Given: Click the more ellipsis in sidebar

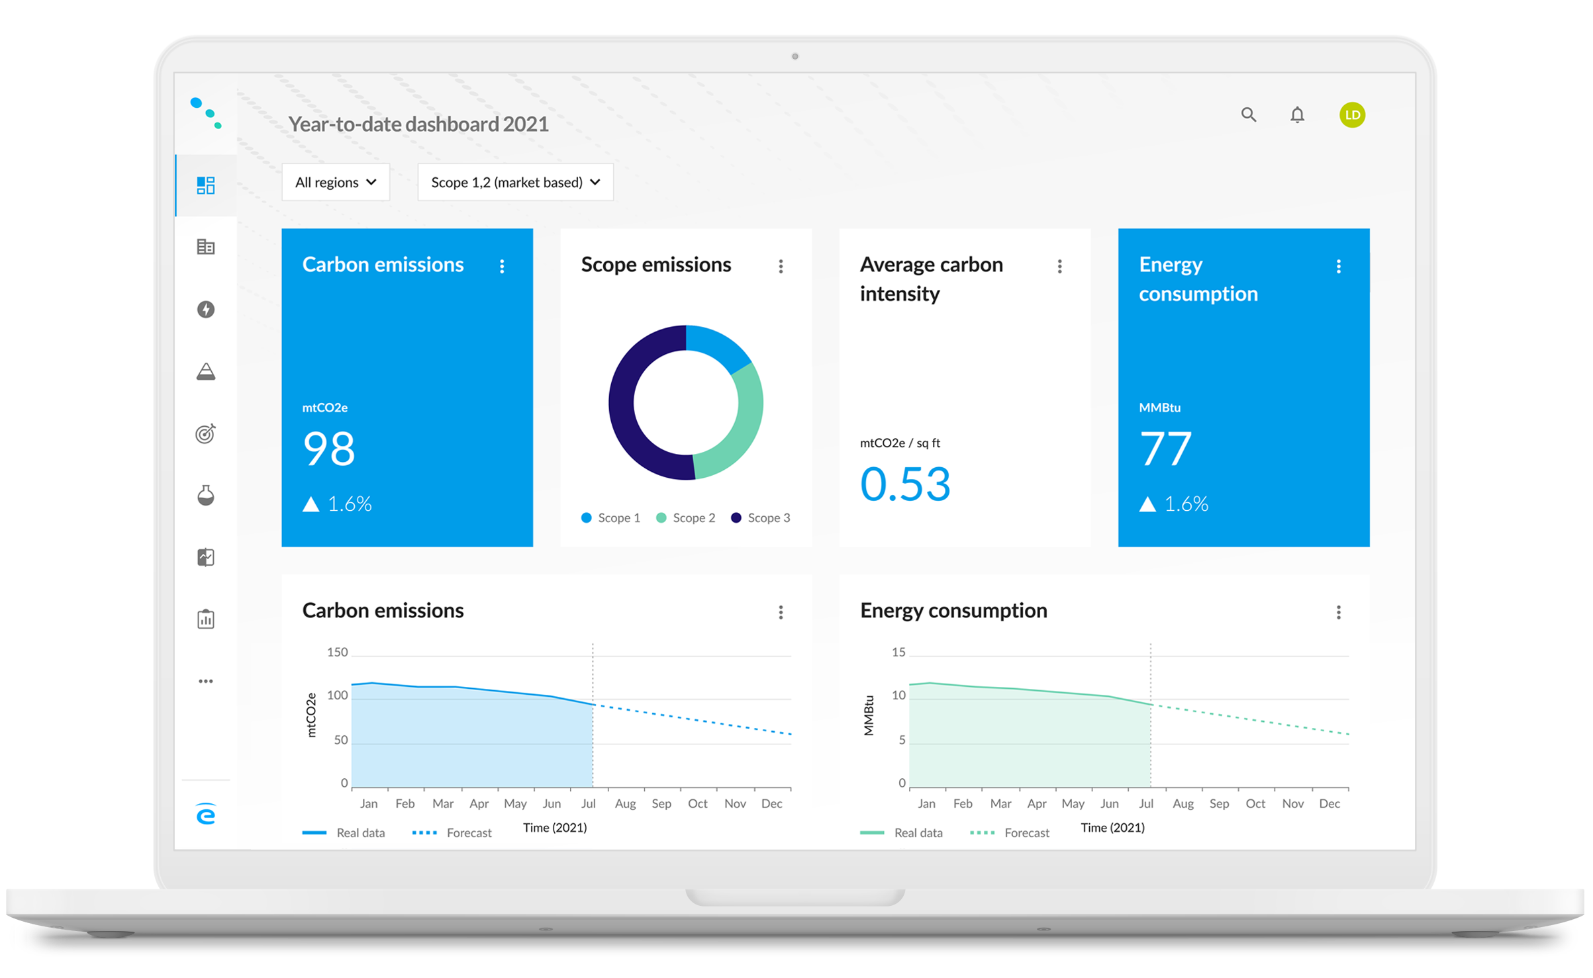Looking at the screenshot, I should tap(206, 681).
